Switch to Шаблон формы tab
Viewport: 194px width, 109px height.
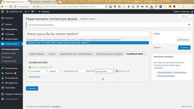pyautogui.click(x=37, y=54)
